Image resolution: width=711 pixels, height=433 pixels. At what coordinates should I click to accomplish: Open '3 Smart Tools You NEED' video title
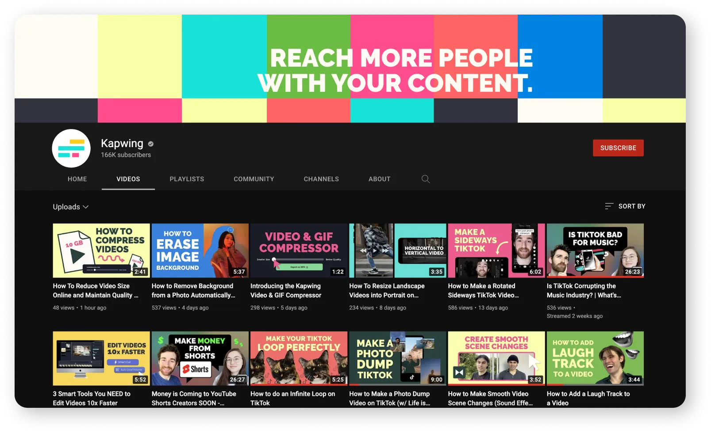click(92, 399)
